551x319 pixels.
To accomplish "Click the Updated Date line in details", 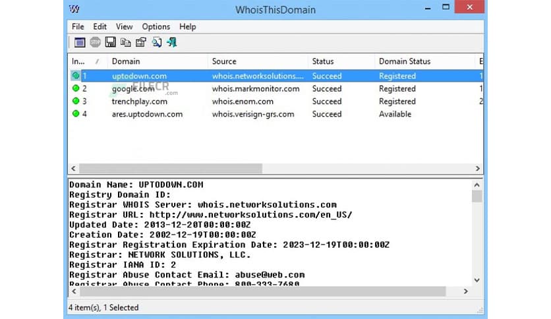I will click(x=160, y=225).
